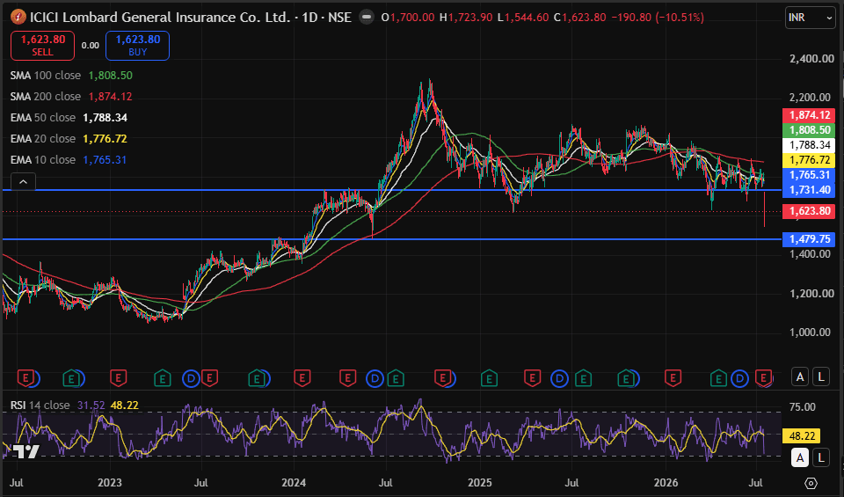This screenshot has width=844, height=497.
Task: Click the red 1,623.80 SELL button
Action: pyautogui.click(x=42, y=45)
